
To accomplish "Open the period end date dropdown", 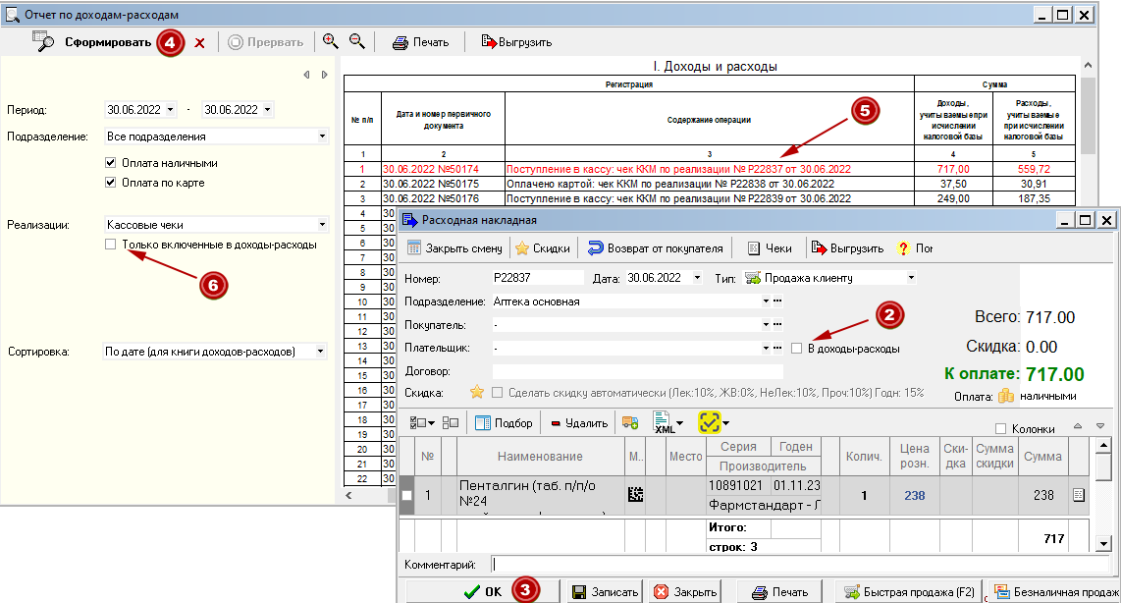I will (x=267, y=109).
